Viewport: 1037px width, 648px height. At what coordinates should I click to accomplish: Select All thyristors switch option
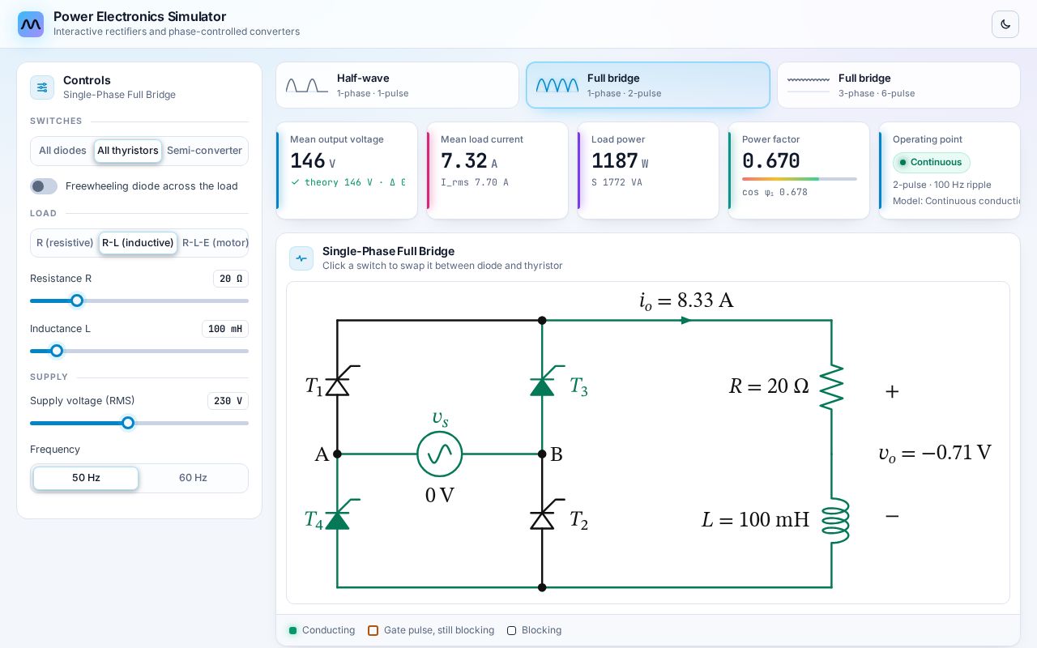(x=128, y=151)
